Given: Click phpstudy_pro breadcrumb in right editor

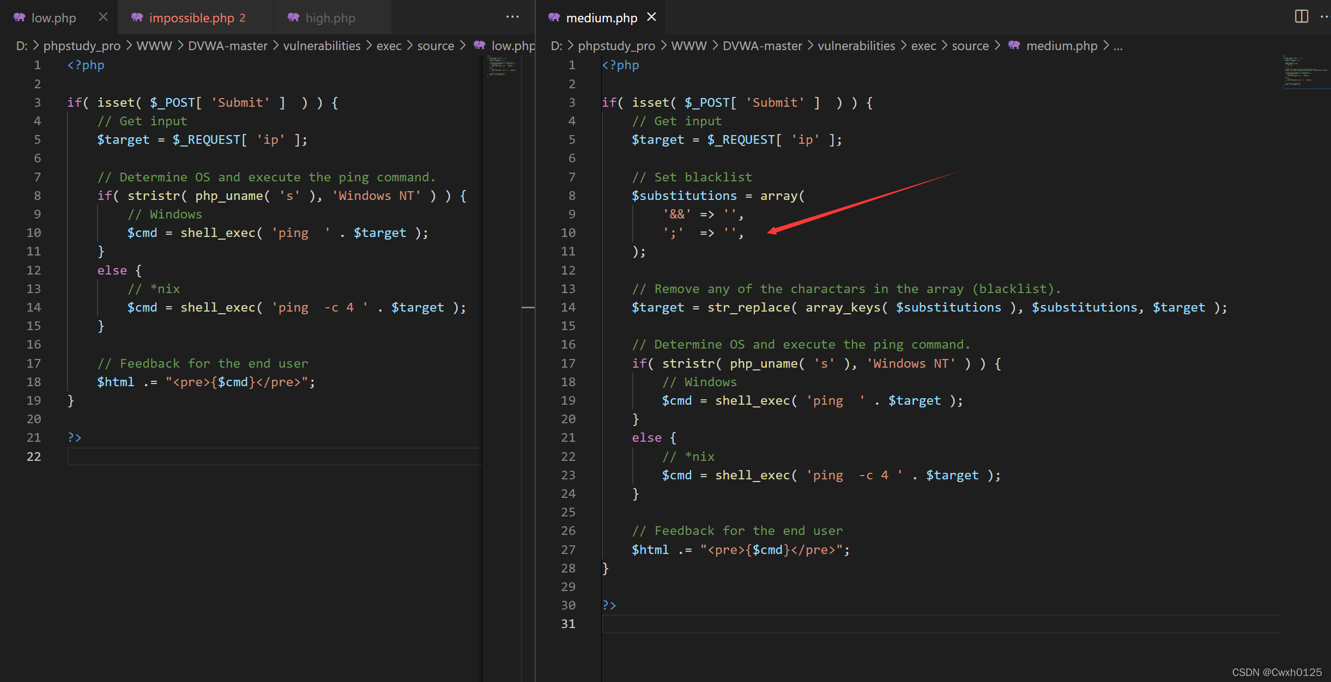Looking at the screenshot, I should 616,46.
